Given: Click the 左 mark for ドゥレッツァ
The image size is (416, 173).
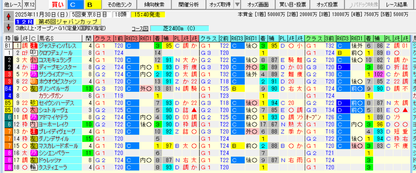Looking at the screenshot, I should click(34, 160).
